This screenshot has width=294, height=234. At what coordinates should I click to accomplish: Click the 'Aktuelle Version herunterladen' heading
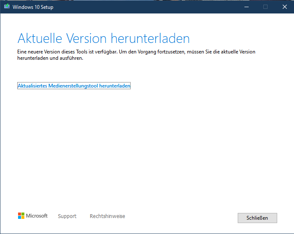103,38
